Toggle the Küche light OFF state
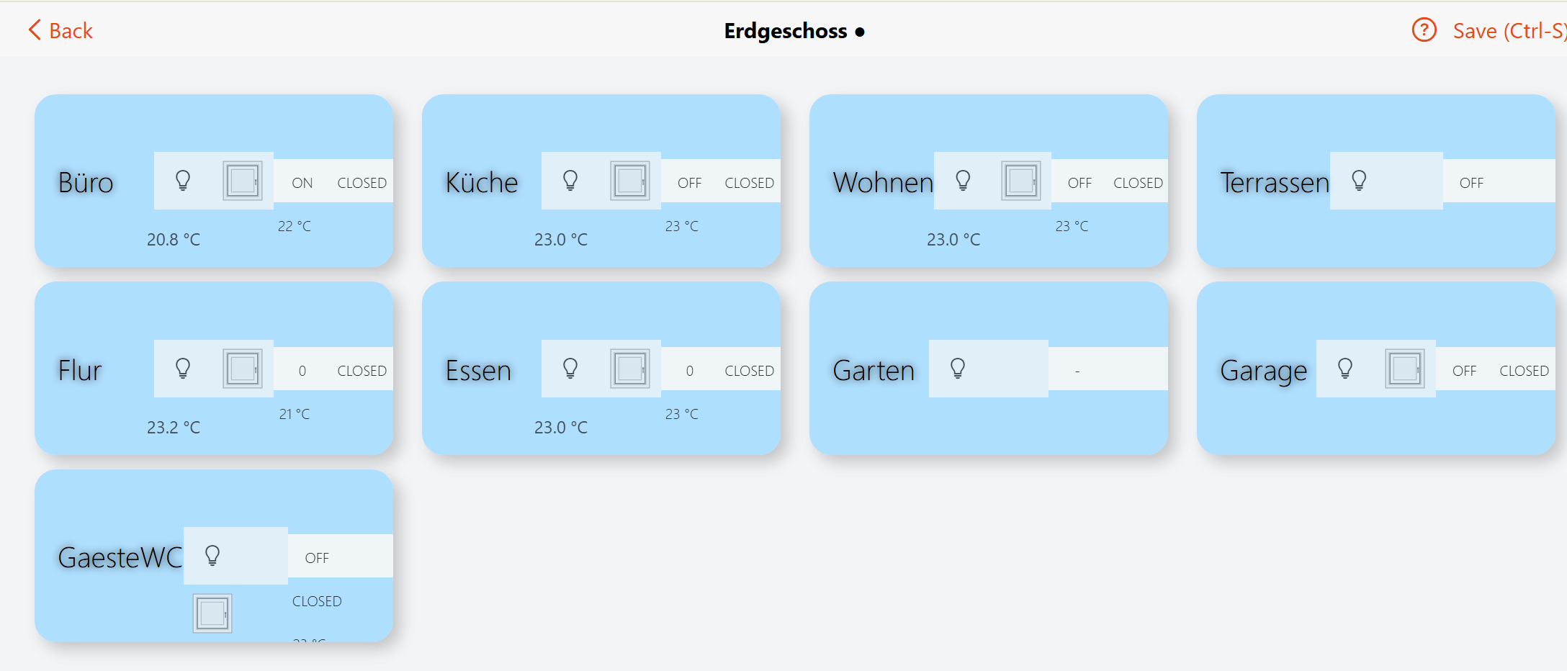The height and width of the screenshot is (671, 1567). [x=689, y=183]
